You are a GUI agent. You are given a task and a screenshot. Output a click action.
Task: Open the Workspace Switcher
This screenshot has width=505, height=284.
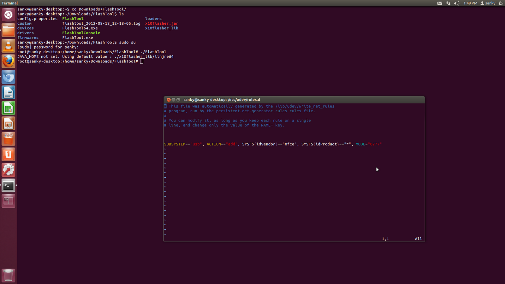click(9, 201)
